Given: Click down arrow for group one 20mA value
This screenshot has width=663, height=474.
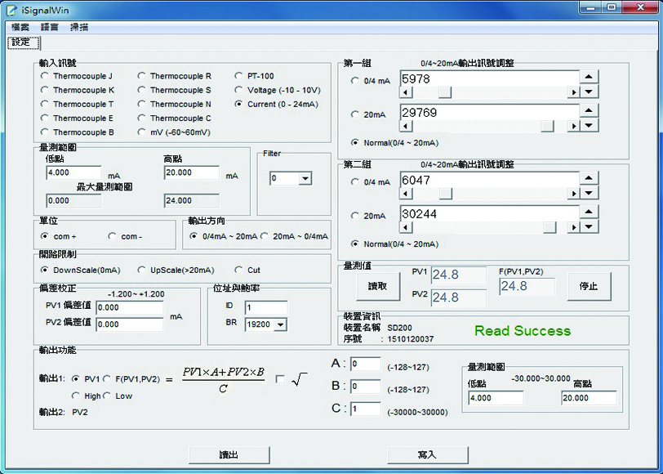Looking at the screenshot, I should (x=589, y=125).
